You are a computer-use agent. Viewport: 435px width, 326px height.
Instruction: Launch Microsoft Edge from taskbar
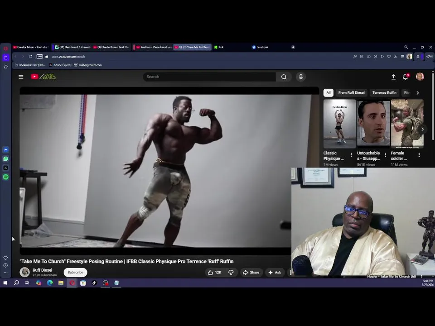click(50, 283)
